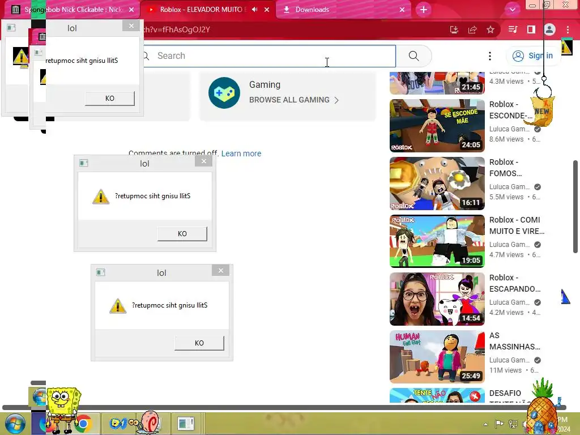This screenshot has width=580, height=435.
Task: Click the Chrome taskbar icon
Action: [x=84, y=424]
